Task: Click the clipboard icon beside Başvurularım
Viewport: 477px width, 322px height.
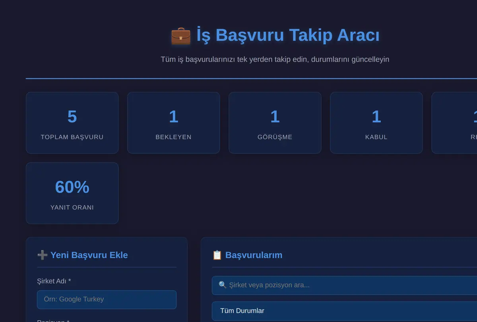Action: click(217, 255)
